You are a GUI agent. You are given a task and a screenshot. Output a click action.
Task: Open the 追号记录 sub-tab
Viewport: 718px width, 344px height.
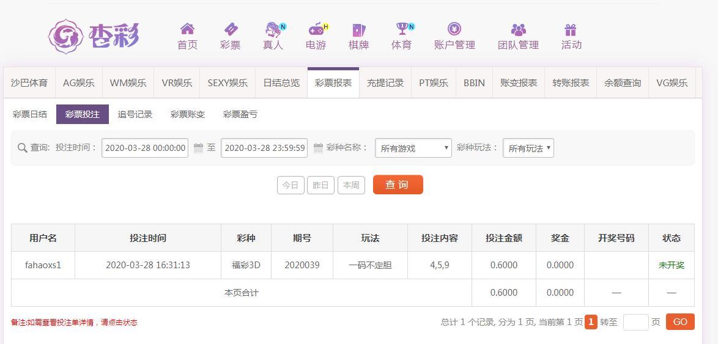(135, 114)
